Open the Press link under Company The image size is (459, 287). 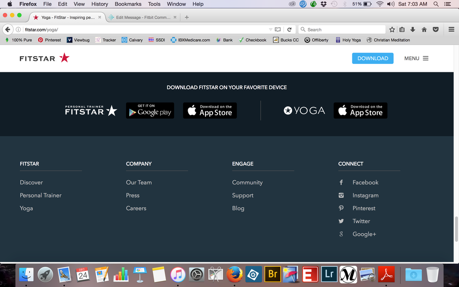[x=132, y=195]
